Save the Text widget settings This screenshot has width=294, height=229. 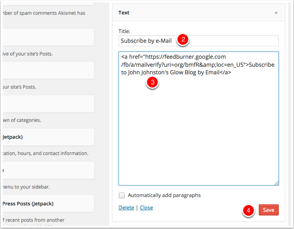click(x=268, y=210)
